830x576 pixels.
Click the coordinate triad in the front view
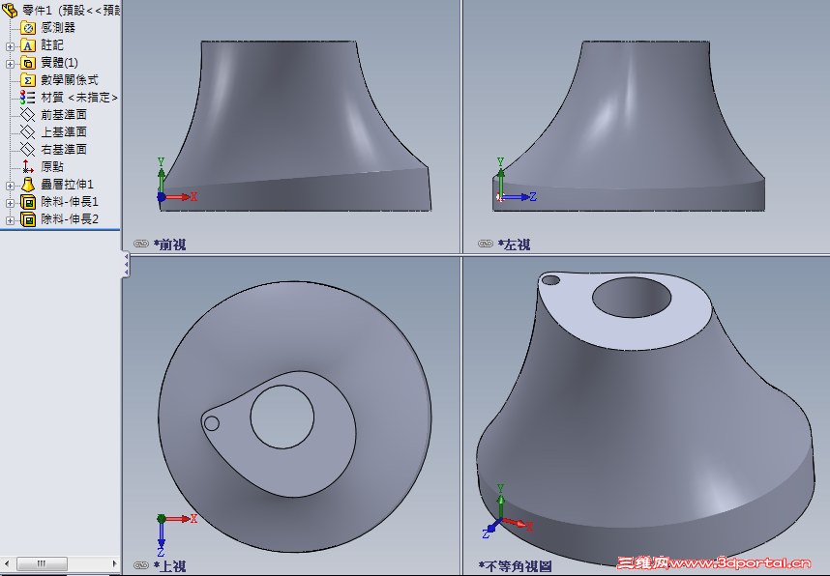point(176,180)
